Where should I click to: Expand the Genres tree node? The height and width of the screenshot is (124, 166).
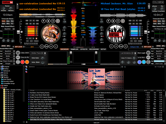(1, 73)
